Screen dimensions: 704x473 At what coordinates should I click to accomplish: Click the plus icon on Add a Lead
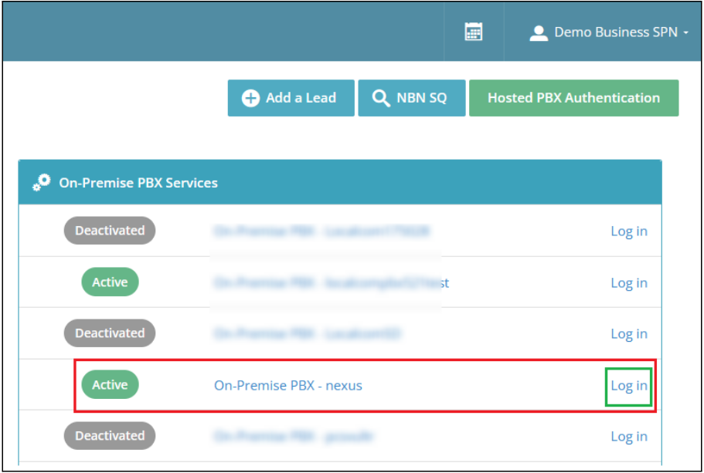(x=250, y=98)
